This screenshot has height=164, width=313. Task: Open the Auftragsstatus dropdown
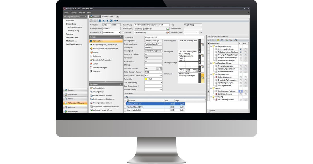point(119,33)
